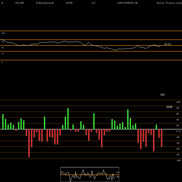This screenshot has height=182, width=182.
Task: Click the 30 label on RSI axis
Action: 3,54
